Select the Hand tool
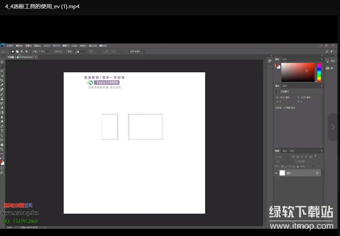The width and height of the screenshot is (340, 236). [x=2, y=145]
